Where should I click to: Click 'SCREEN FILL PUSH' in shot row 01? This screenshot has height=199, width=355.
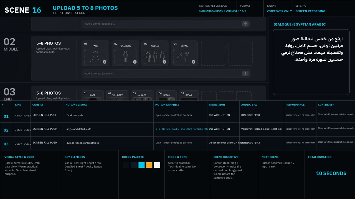point(45,115)
